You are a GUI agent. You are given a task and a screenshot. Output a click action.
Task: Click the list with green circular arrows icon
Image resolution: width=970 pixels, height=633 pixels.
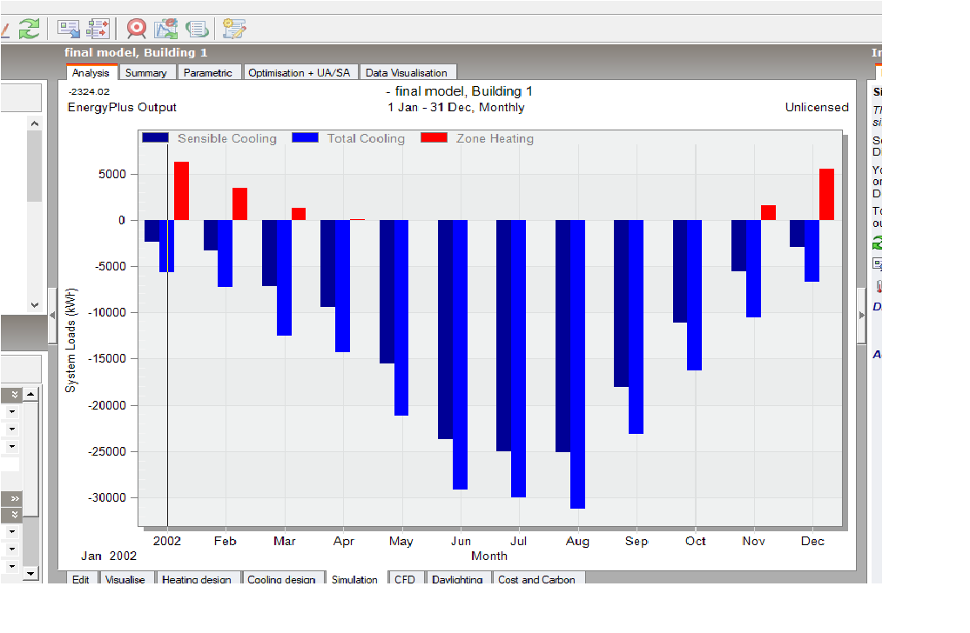click(197, 29)
